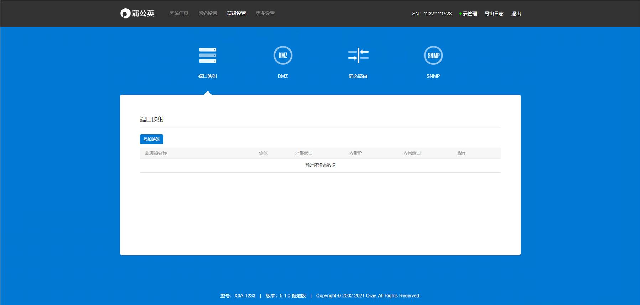
Task: Select 高级设置 menu item
Action: point(236,14)
